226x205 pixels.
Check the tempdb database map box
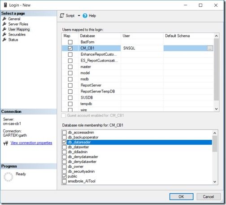(70, 104)
